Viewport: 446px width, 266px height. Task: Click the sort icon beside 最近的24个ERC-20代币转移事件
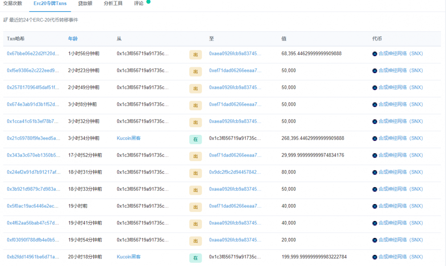5,20
